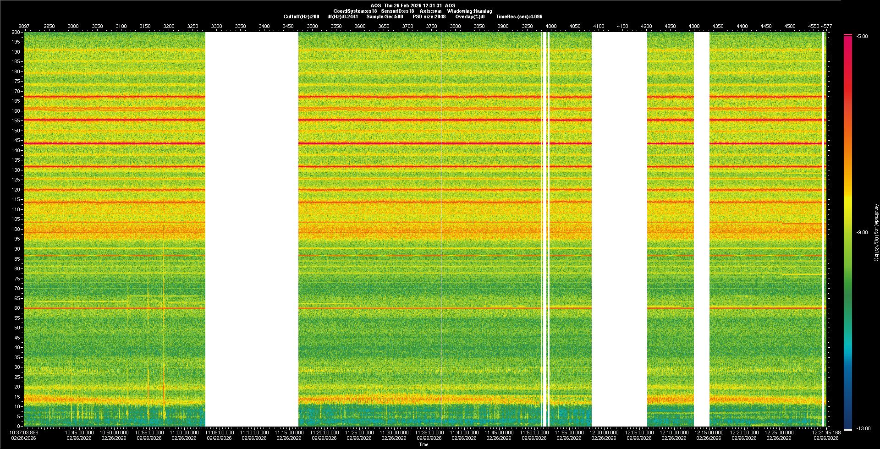Click the SensorID:es18 header text
880x449 pixels.
(x=397, y=11)
